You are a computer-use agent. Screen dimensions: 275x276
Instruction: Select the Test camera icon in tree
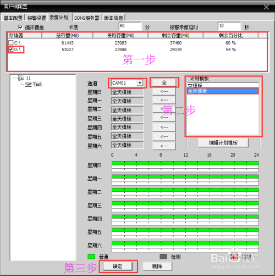tap(28, 84)
